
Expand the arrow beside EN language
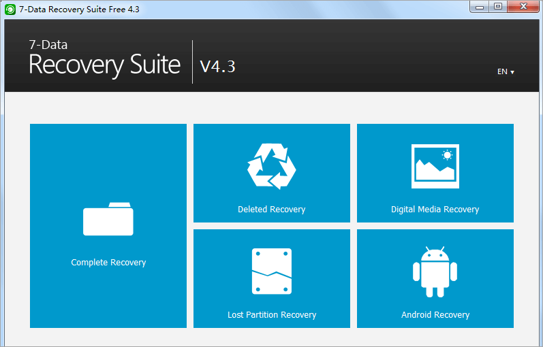[x=512, y=72]
